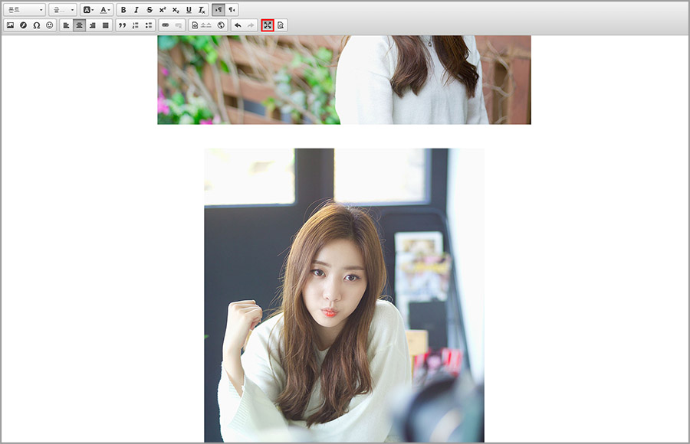
Task: Expand the text color picker
Action: [x=105, y=10]
